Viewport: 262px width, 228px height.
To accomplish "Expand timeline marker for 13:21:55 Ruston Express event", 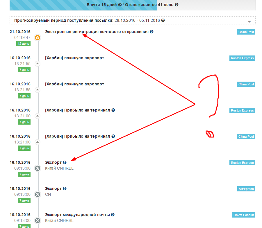I will 37,64.
